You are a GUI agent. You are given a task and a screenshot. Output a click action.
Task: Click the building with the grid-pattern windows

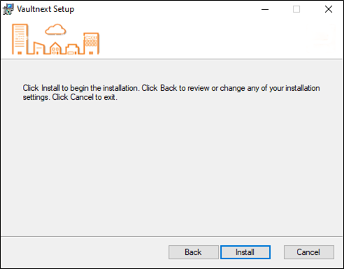click(x=91, y=43)
